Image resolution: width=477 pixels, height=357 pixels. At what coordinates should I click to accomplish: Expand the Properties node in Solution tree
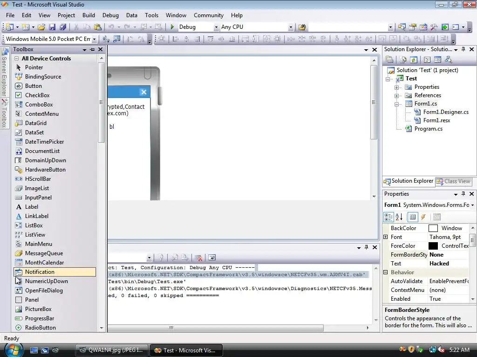[x=397, y=87]
